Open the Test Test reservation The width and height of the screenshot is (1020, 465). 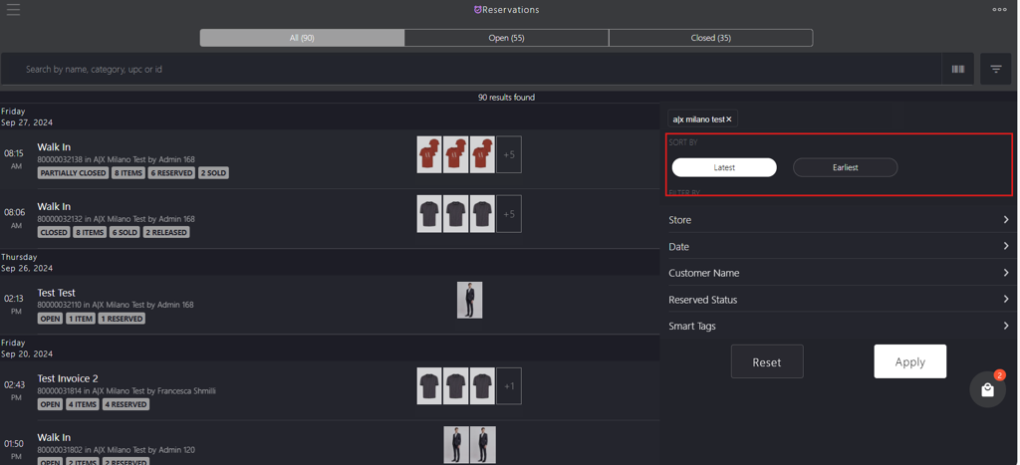330,305
